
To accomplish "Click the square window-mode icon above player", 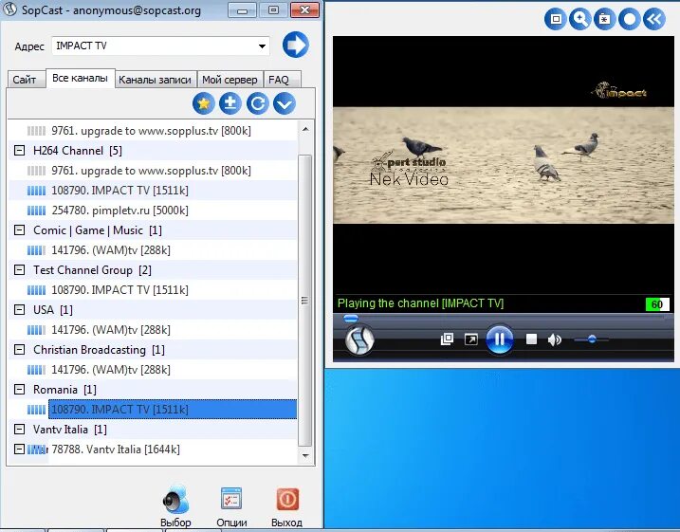I will coord(556,19).
